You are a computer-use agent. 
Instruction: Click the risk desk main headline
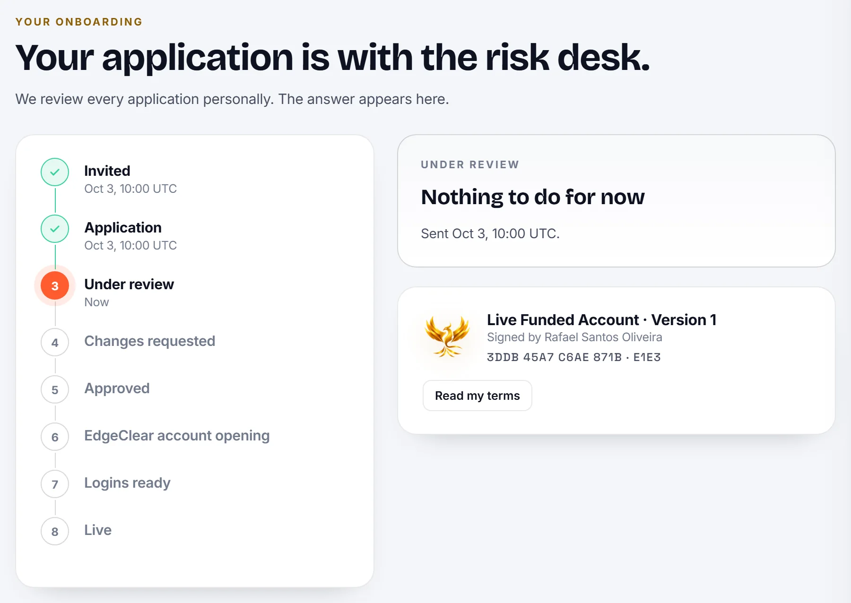tap(333, 58)
